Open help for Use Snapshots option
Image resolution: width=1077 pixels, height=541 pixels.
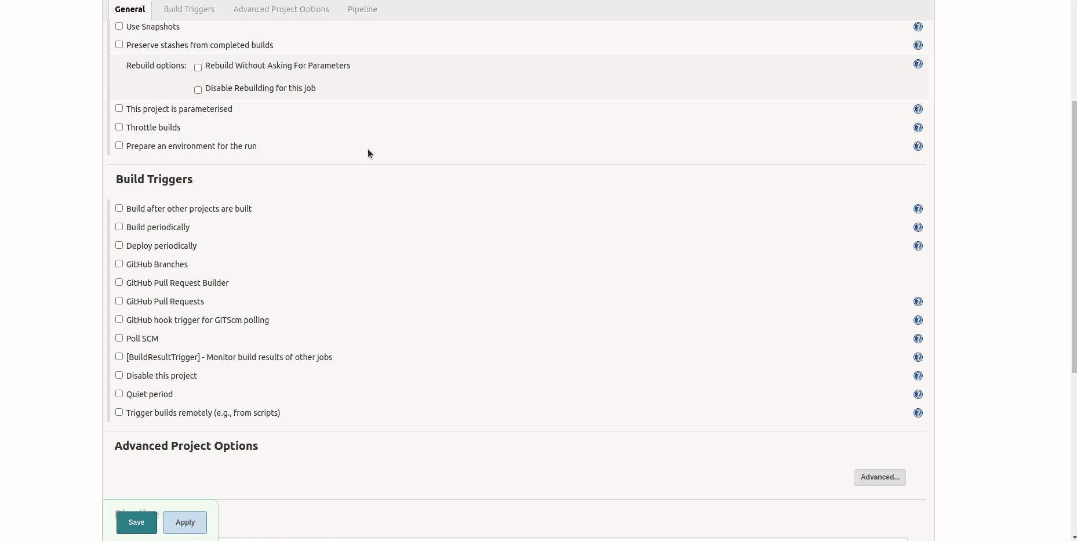tap(918, 27)
